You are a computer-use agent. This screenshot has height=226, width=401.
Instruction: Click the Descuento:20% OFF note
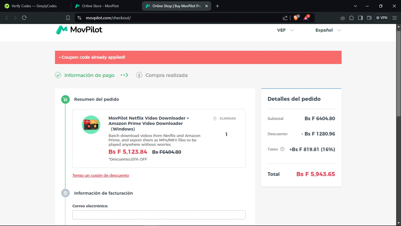click(x=128, y=159)
